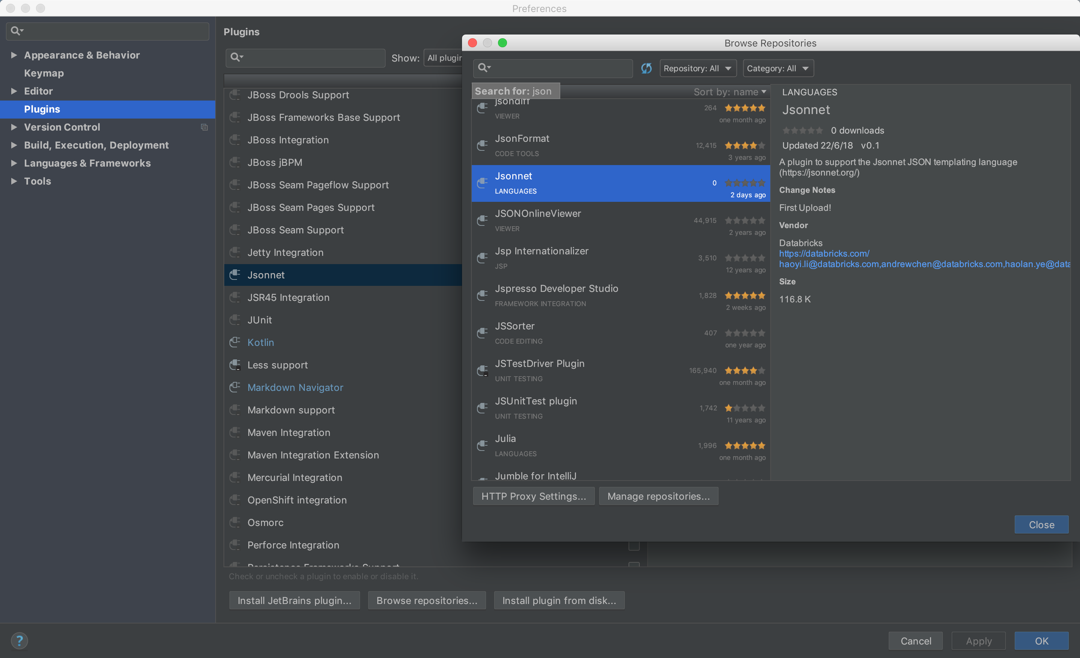The height and width of the screenshot is (658, 1080).
Task: Expand the Editor section in Preferences
Action: point(14,90)
